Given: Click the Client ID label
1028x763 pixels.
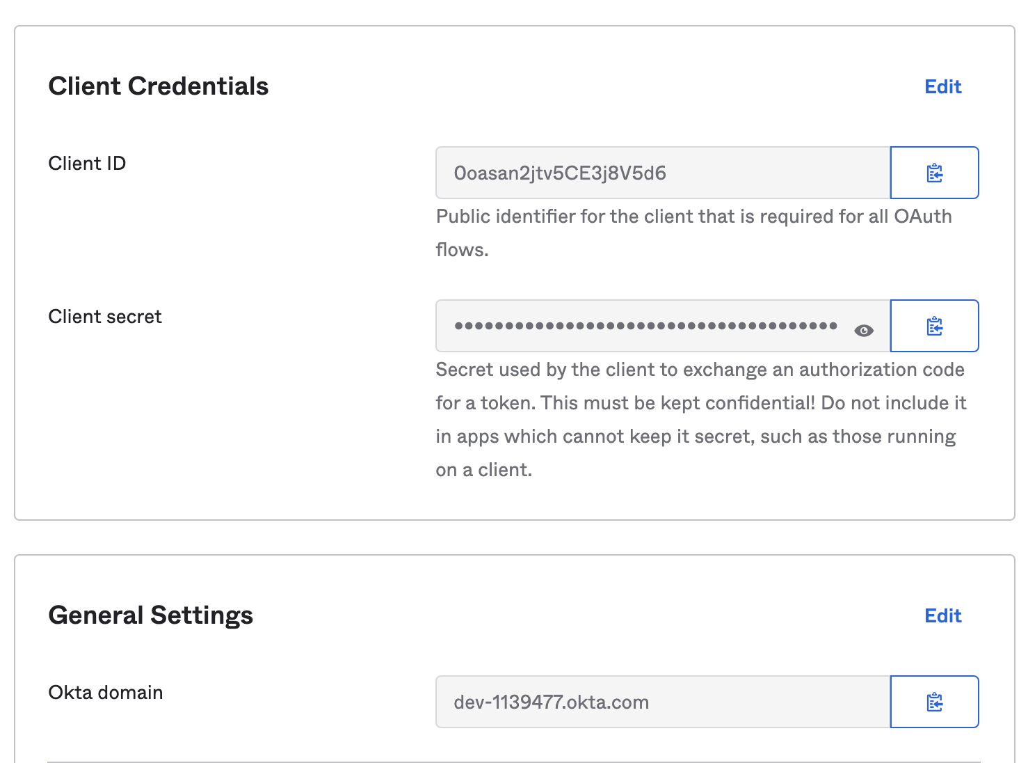Looking at the screenshot, I should [x=87, y=164].
